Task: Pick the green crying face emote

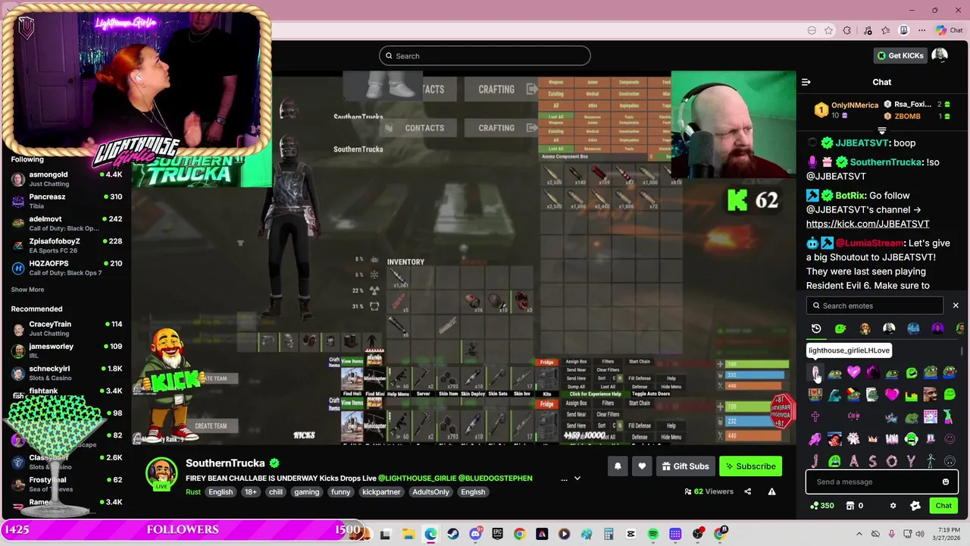Action: (x=834, y=460)
